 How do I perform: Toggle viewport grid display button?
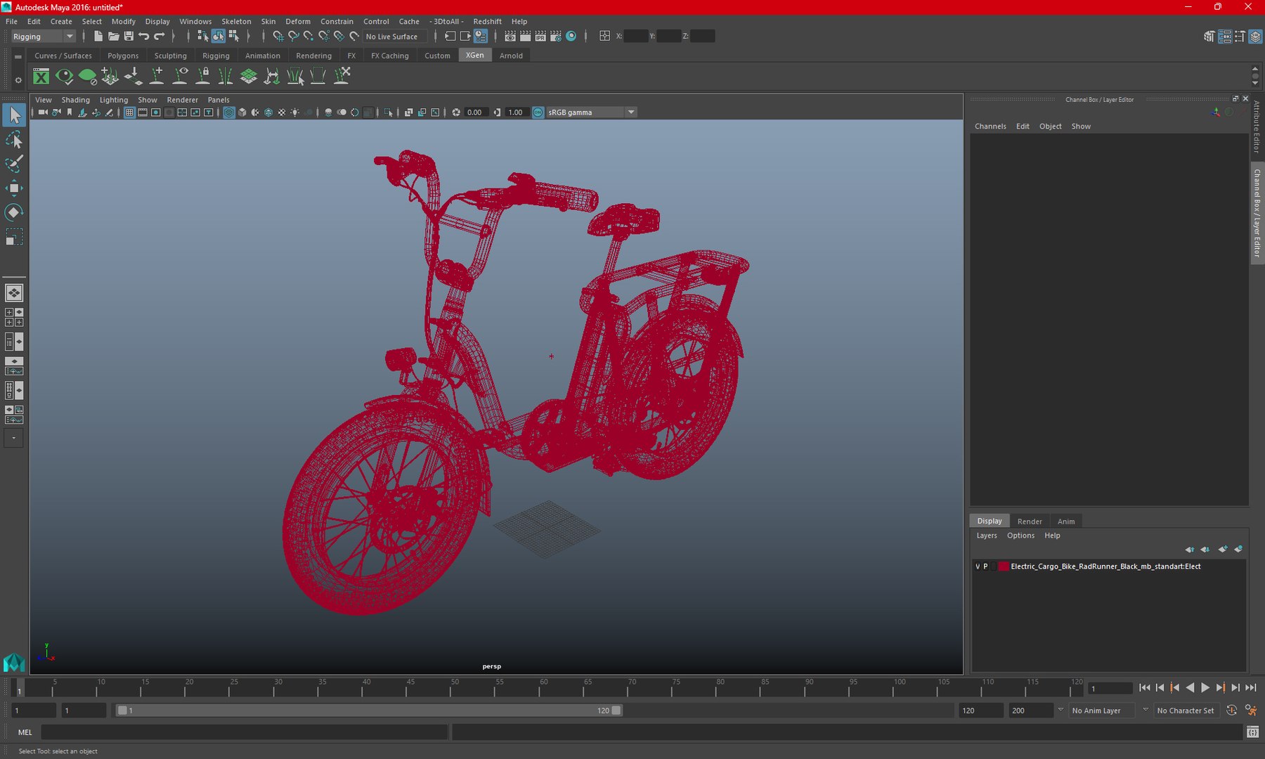(x=129, y=112)
